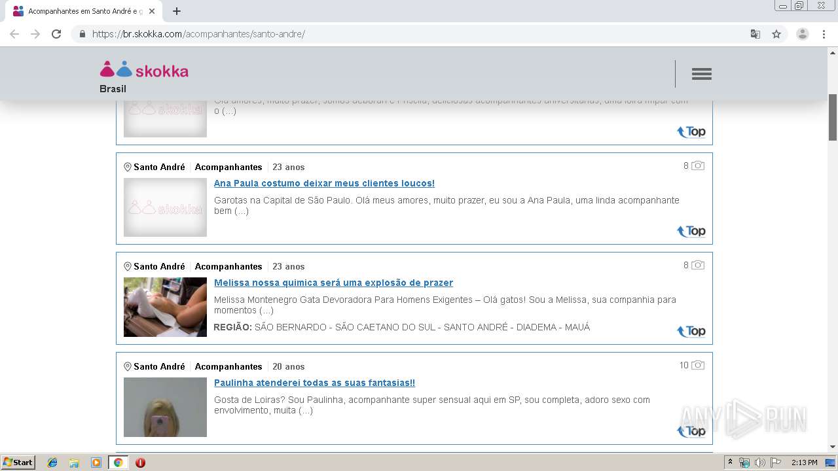The image size is (838, 471).
Task: Click the site lock security icon
Action: (x=82, y=34)
